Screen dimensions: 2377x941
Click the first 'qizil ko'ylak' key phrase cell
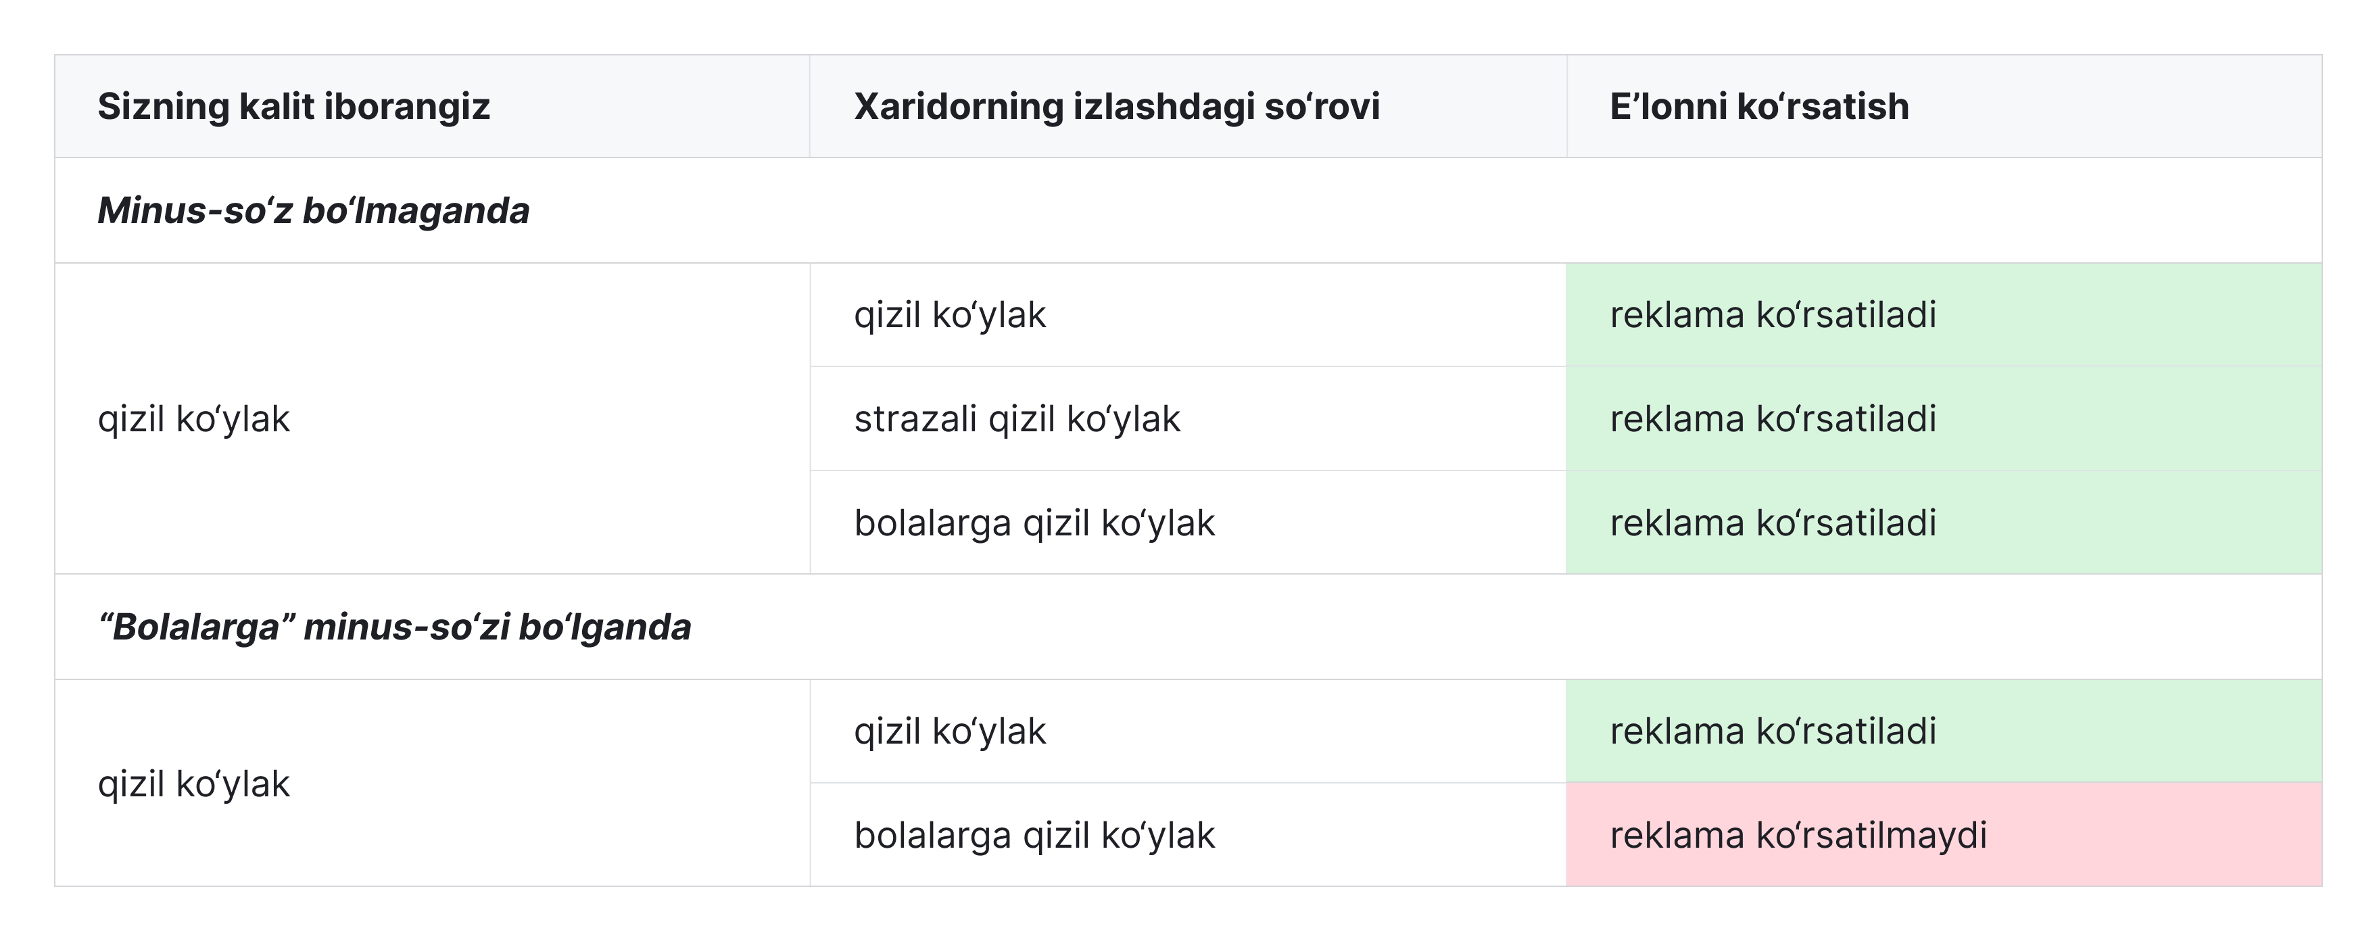tap(432, 419)
